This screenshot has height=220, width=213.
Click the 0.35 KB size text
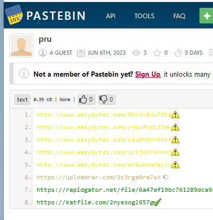pyautogui.click(x=43, y=100)
